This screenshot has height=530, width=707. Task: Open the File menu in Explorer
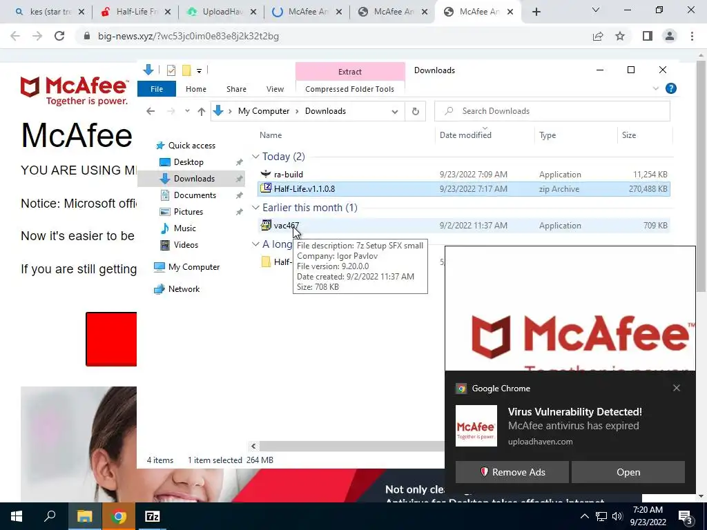coord(157,89)
